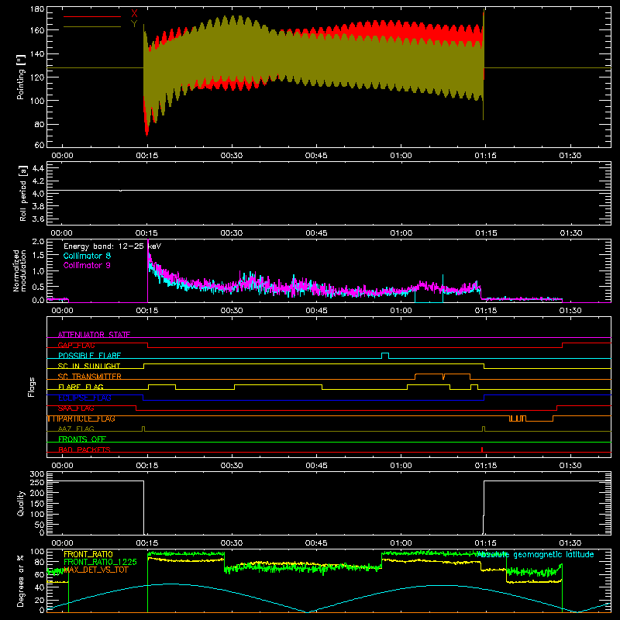Click the SC_TRANSMITTER raised segment after 01:00
The image size is (620, 620).
[x=443, y=376]
